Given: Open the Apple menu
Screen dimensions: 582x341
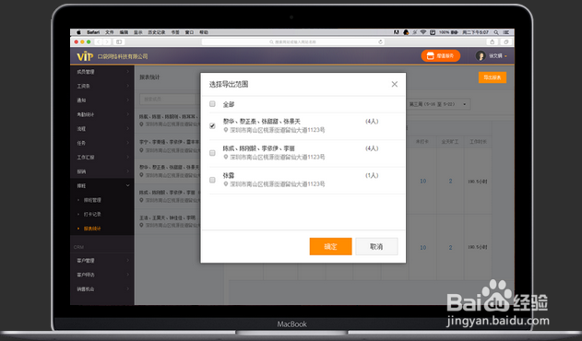Looking at the screenshot, I should [x=78, y=32].
